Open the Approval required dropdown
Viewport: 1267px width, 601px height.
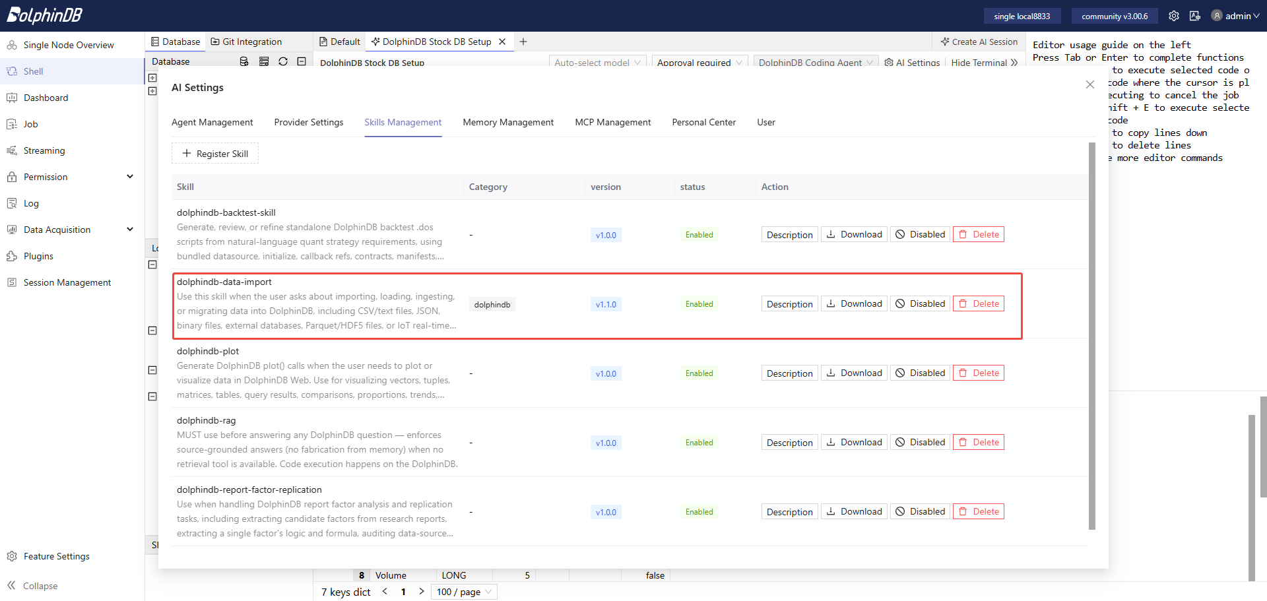[699, 63]
